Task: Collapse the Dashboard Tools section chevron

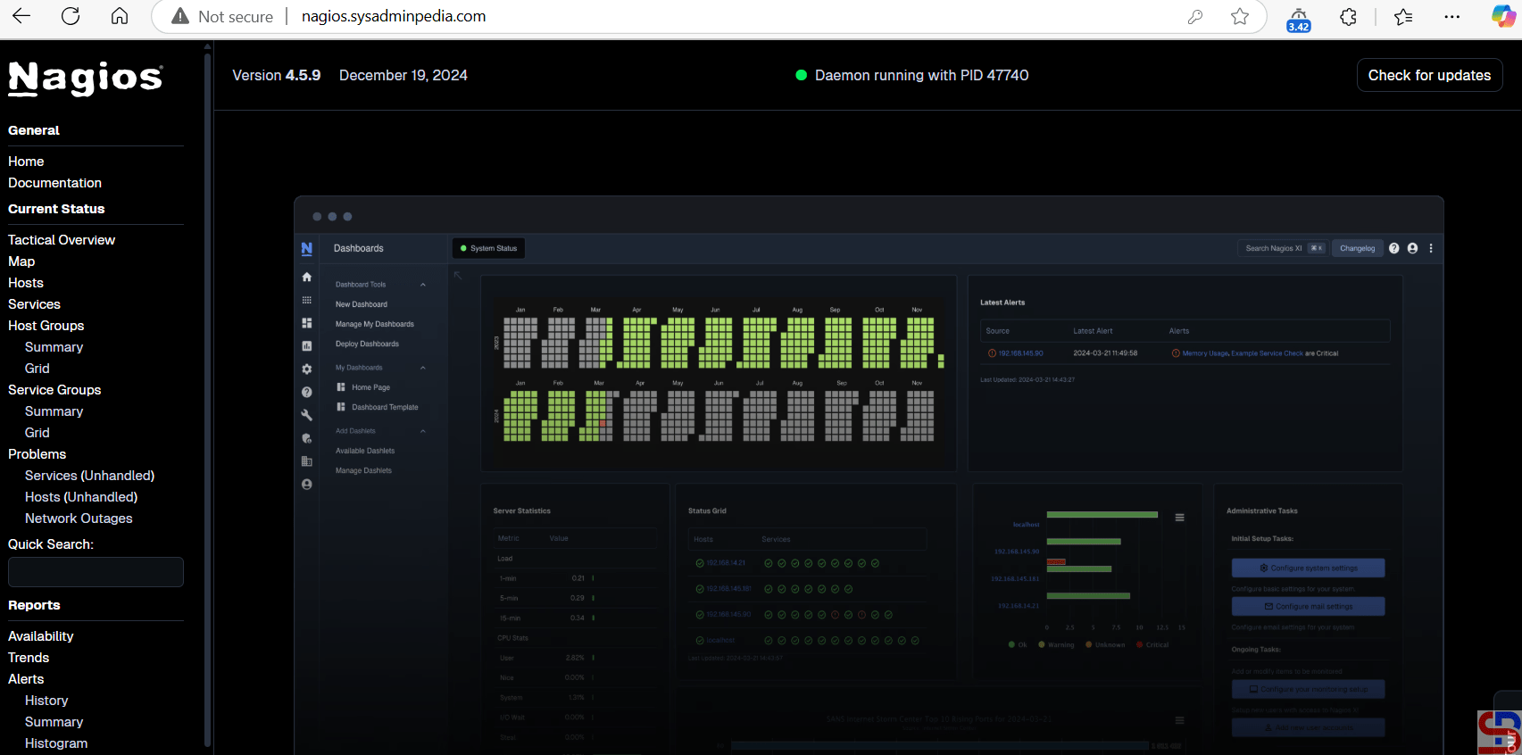Action: coord(423,285)
